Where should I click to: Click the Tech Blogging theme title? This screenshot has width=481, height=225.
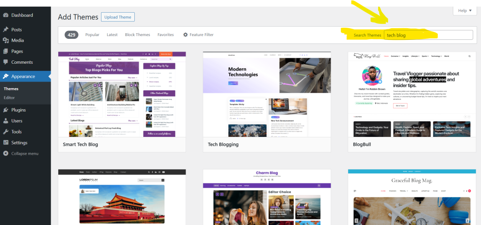coord(223,144)
